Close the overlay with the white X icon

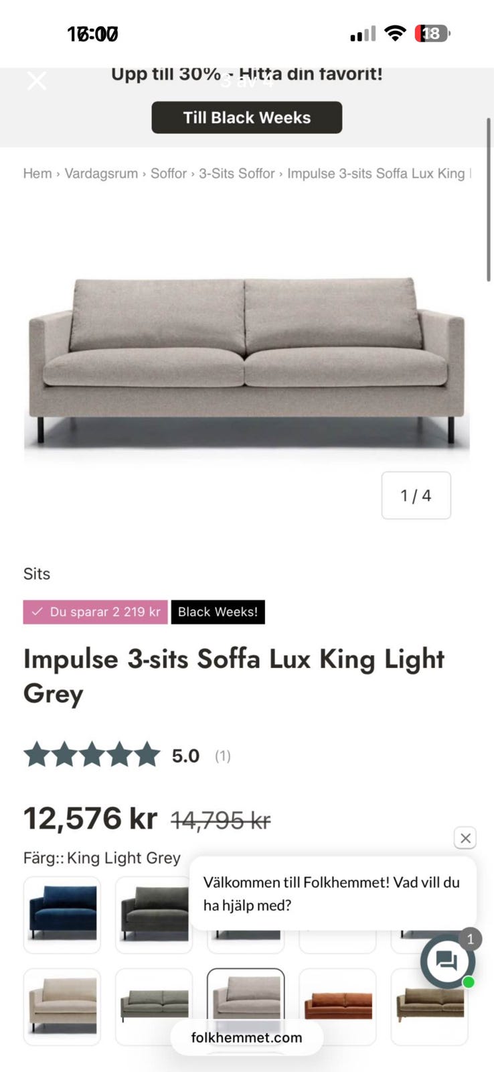(37, 81)
